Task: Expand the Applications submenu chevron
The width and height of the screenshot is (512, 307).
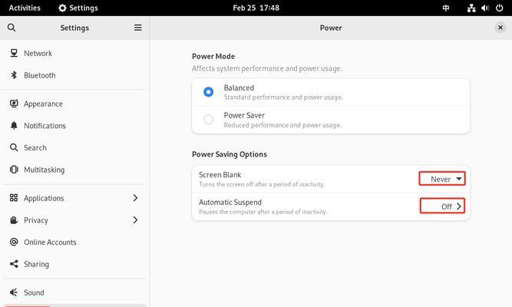Action: (x=135, y=198)
